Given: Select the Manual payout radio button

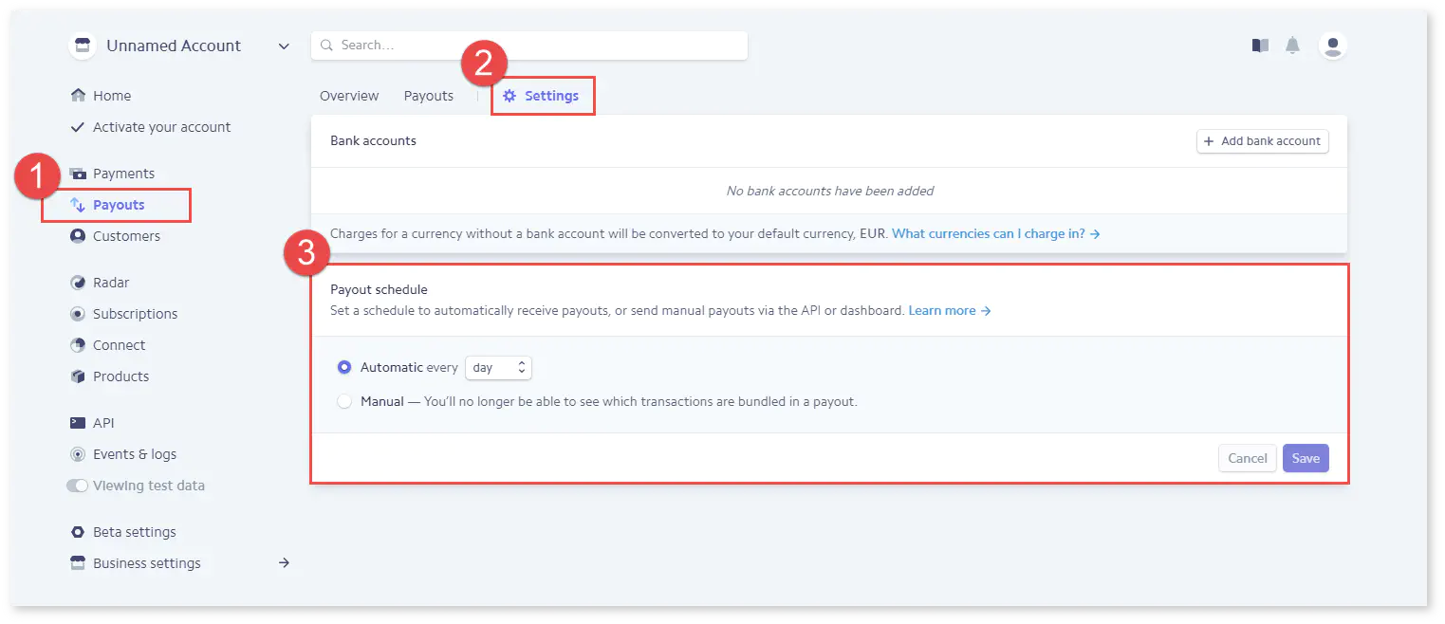Looking at the screenshot, I should coord(344,401).
